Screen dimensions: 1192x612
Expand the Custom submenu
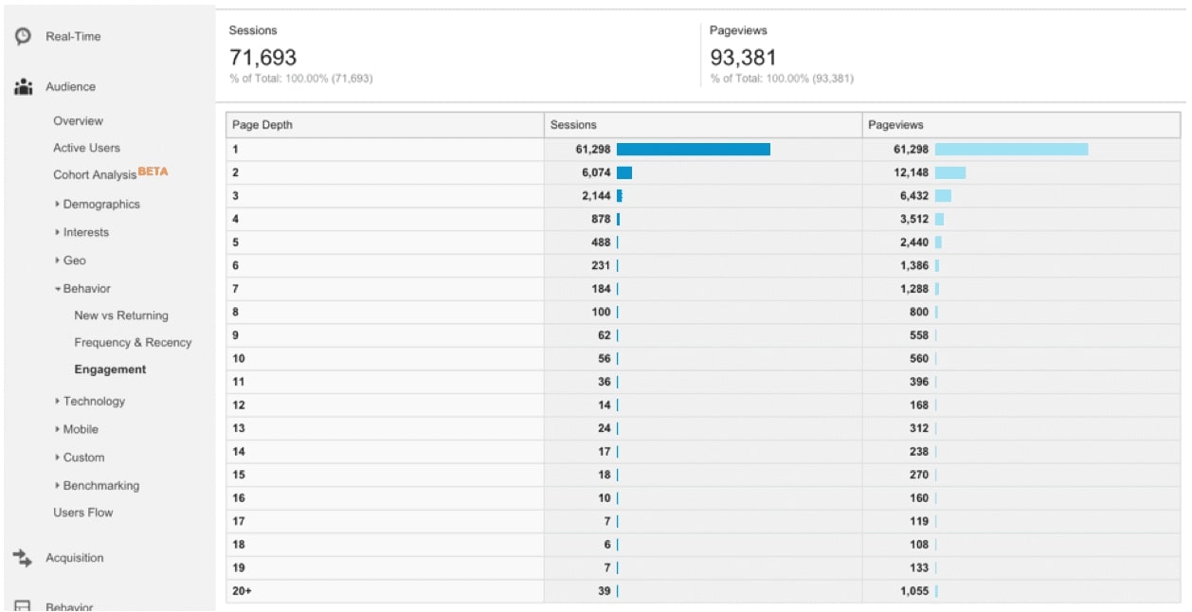point(80,458)
